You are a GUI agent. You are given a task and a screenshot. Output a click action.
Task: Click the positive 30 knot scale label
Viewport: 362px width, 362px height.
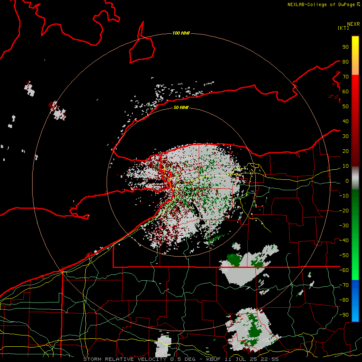pyautogui.click(x=346, y=136)
